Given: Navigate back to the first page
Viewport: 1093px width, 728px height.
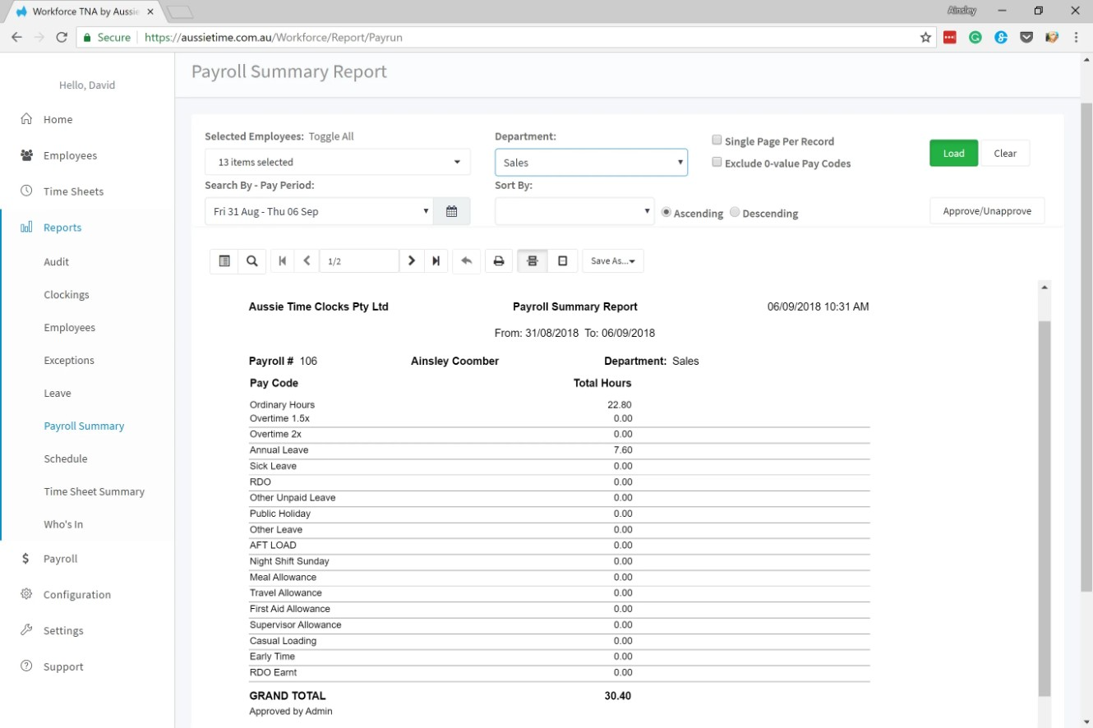Looking at the screenshot, I should tap(282, 260).
